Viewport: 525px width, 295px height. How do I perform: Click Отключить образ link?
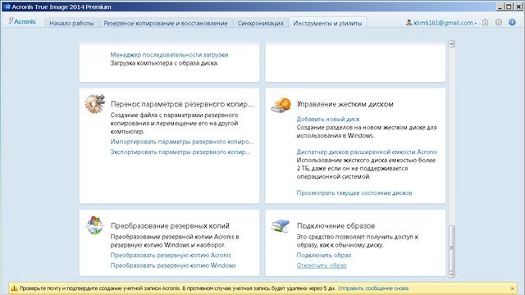(322, 265)
